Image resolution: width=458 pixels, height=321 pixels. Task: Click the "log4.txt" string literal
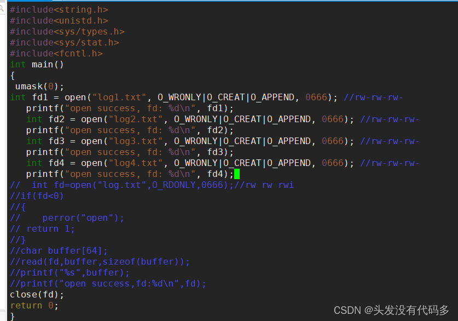point(136,163)
